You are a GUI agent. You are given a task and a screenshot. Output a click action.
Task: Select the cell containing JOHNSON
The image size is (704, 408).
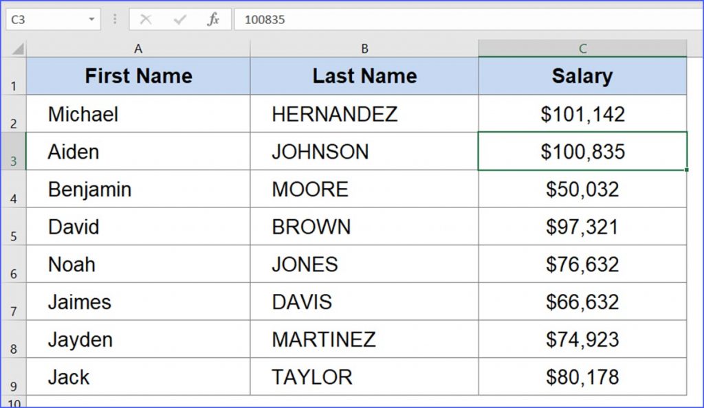coord(364,152)
